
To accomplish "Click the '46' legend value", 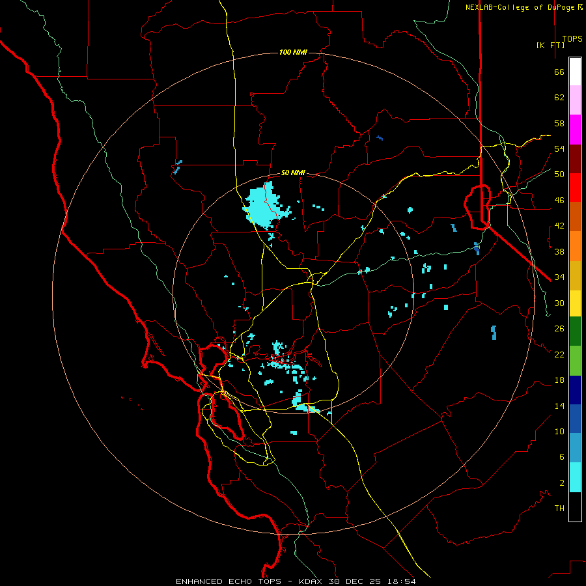I will tap(559, 201).
